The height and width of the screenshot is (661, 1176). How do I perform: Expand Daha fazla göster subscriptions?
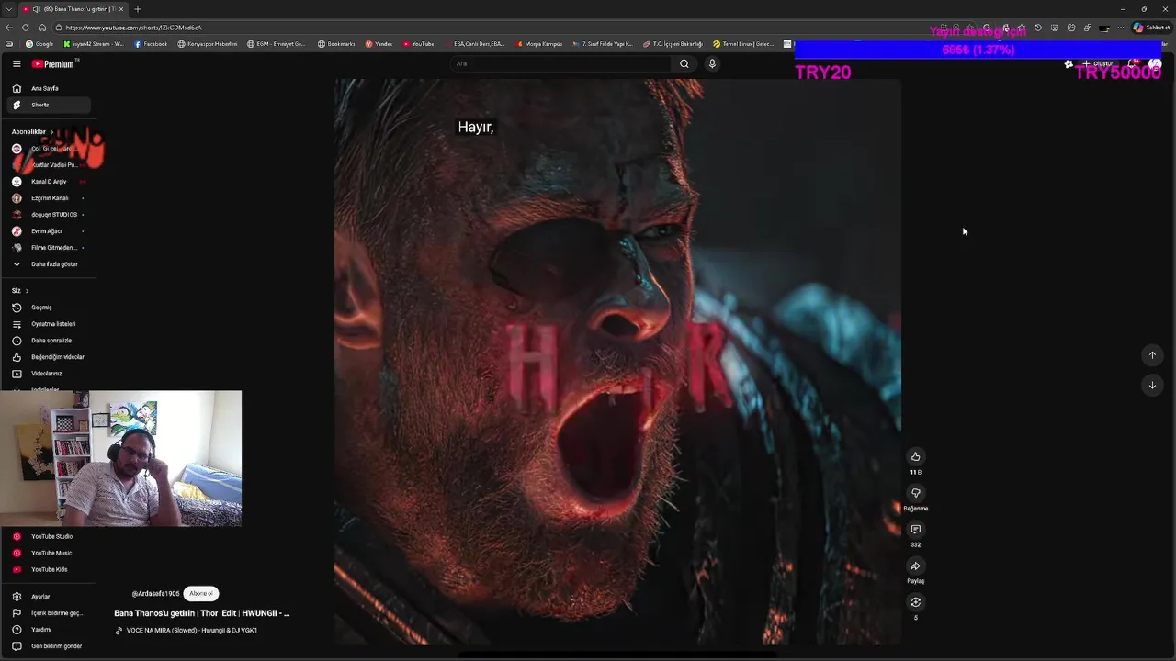pos(48,264)
